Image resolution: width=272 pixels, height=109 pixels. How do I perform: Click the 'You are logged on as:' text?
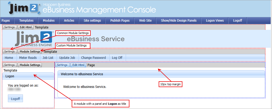(23, 86)
